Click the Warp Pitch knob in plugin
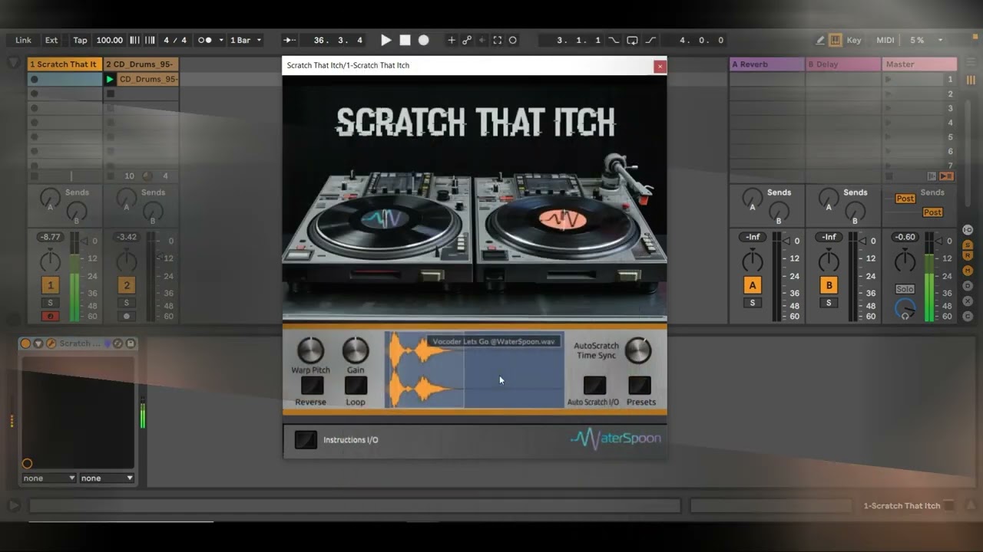 (x=310, y=350)
